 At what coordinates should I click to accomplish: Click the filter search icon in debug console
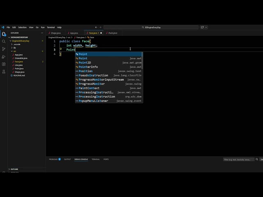tap(257, 159)
